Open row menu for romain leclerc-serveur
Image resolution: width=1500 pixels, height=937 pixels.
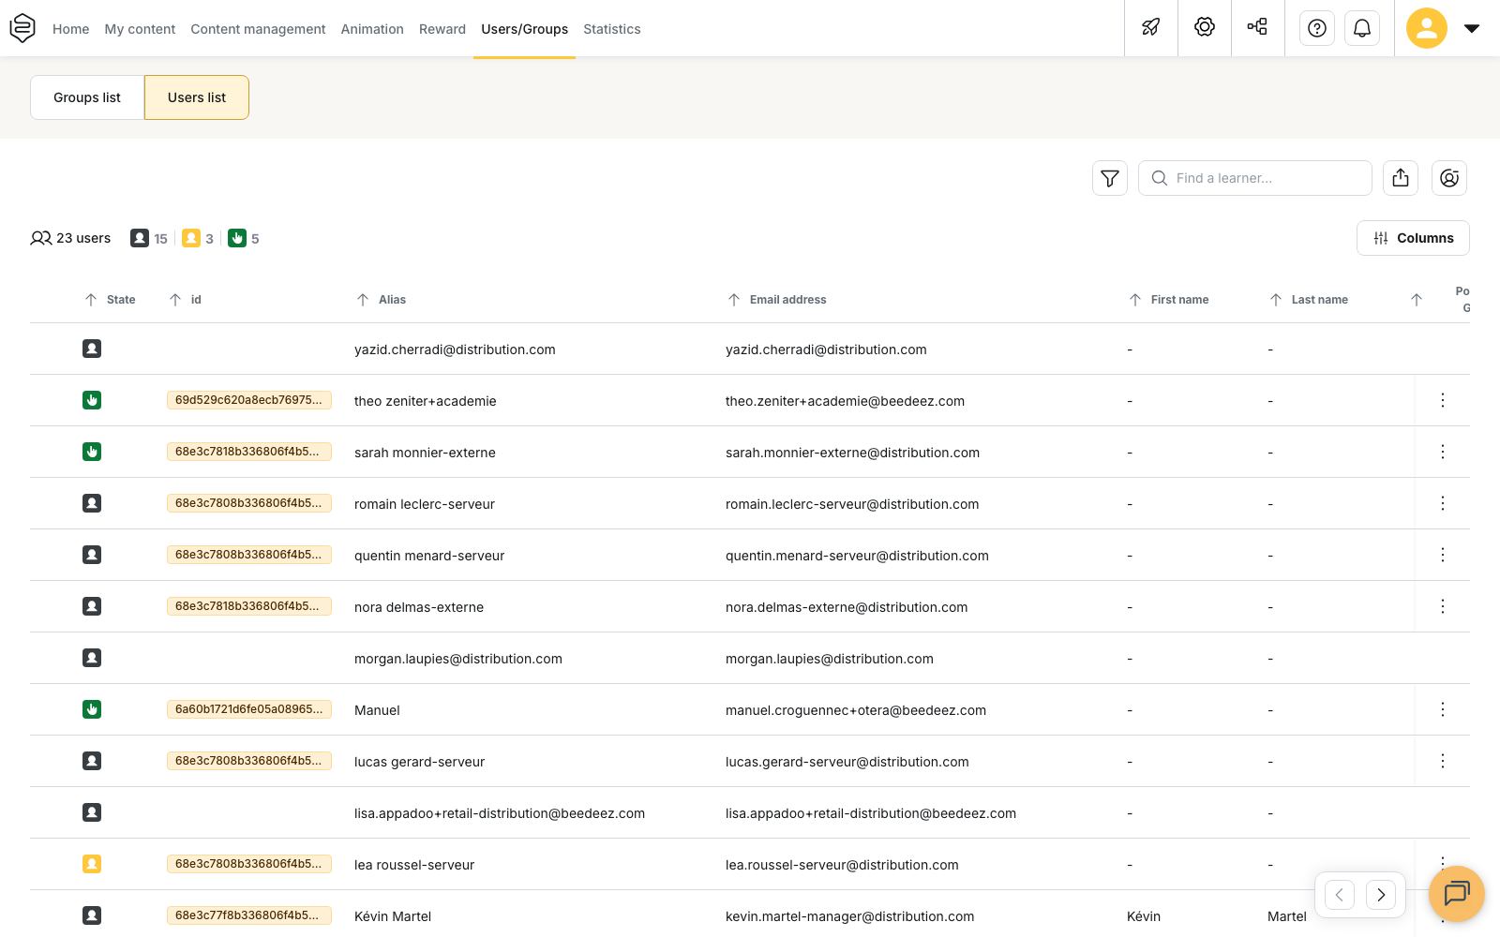(1443, 503)
